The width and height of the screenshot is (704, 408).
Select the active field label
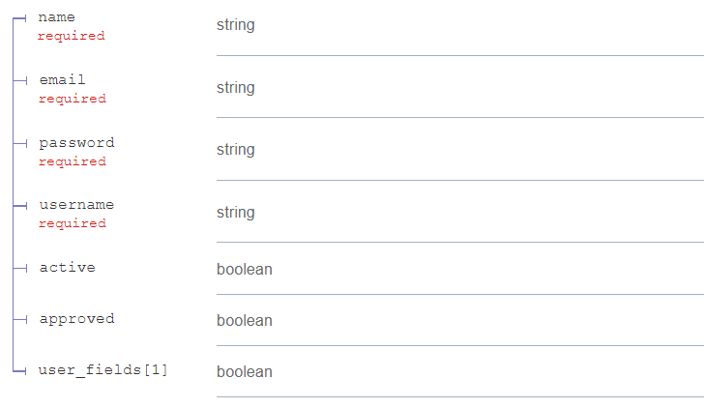[x=68, y=268]
